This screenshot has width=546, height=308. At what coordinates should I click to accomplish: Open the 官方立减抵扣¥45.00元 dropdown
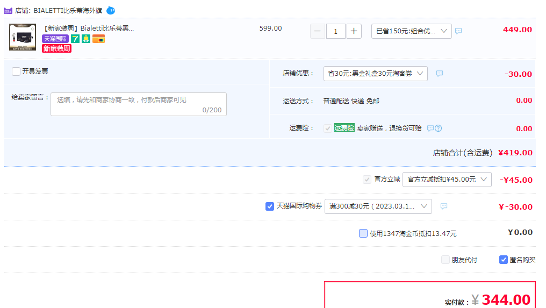447,180
